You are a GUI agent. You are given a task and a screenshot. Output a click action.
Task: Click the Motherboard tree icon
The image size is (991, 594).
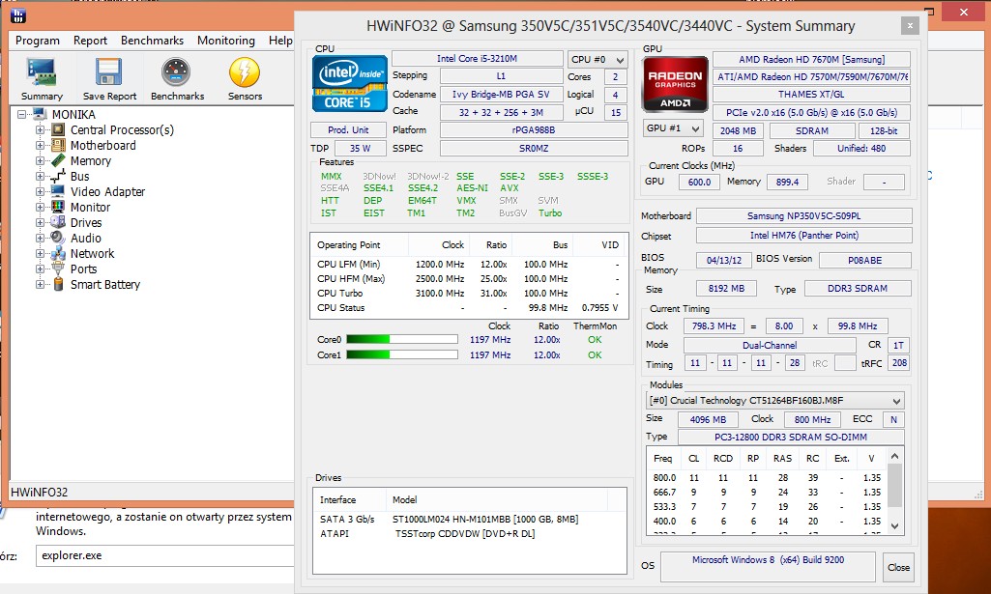click(58, 145)
